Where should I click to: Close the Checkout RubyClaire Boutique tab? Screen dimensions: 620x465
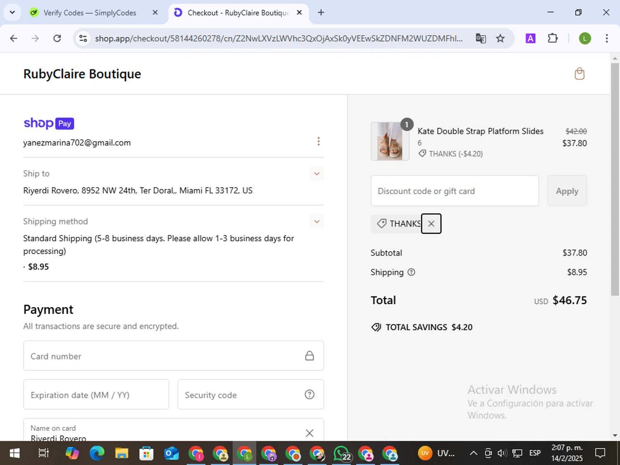pyautogui.click(x=299, y=12)
